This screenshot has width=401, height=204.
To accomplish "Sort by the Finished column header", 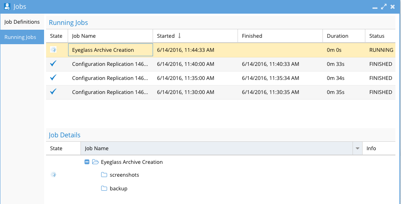I will point(280,36).
